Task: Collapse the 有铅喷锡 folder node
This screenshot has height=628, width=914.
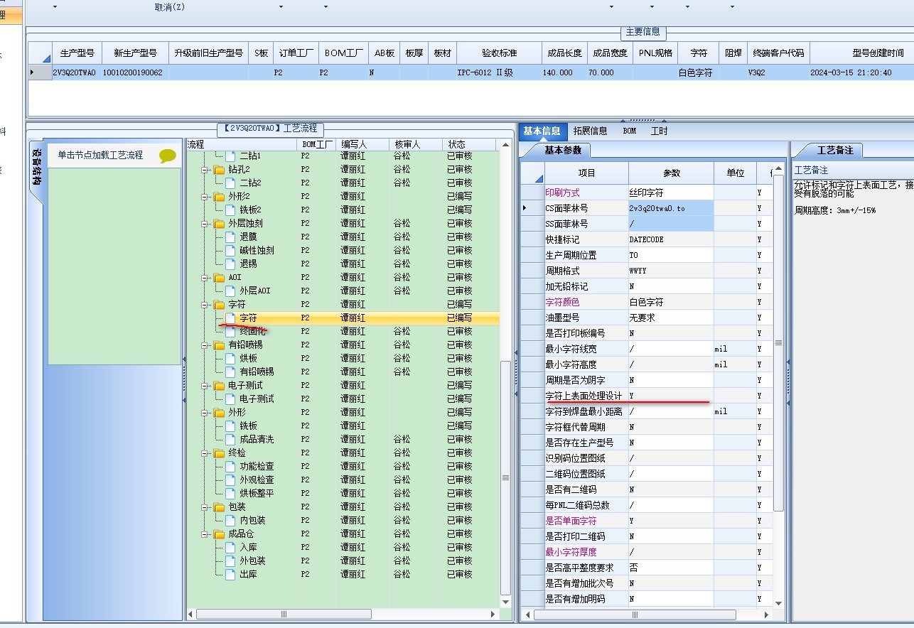Action: pos(205,345)
